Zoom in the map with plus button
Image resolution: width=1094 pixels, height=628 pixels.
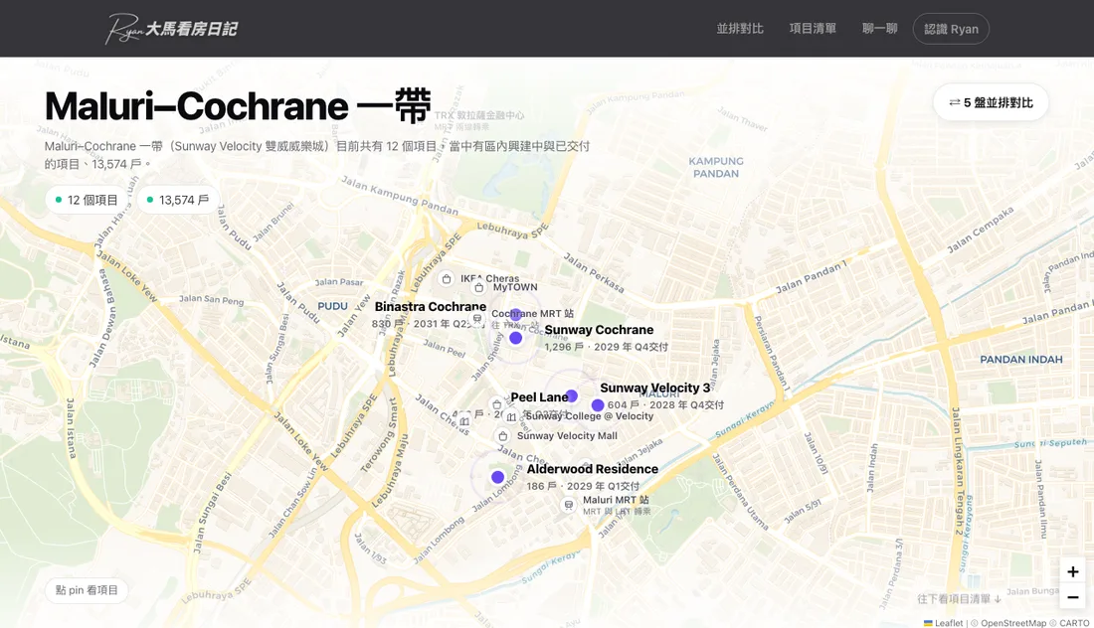[1072, 571]
